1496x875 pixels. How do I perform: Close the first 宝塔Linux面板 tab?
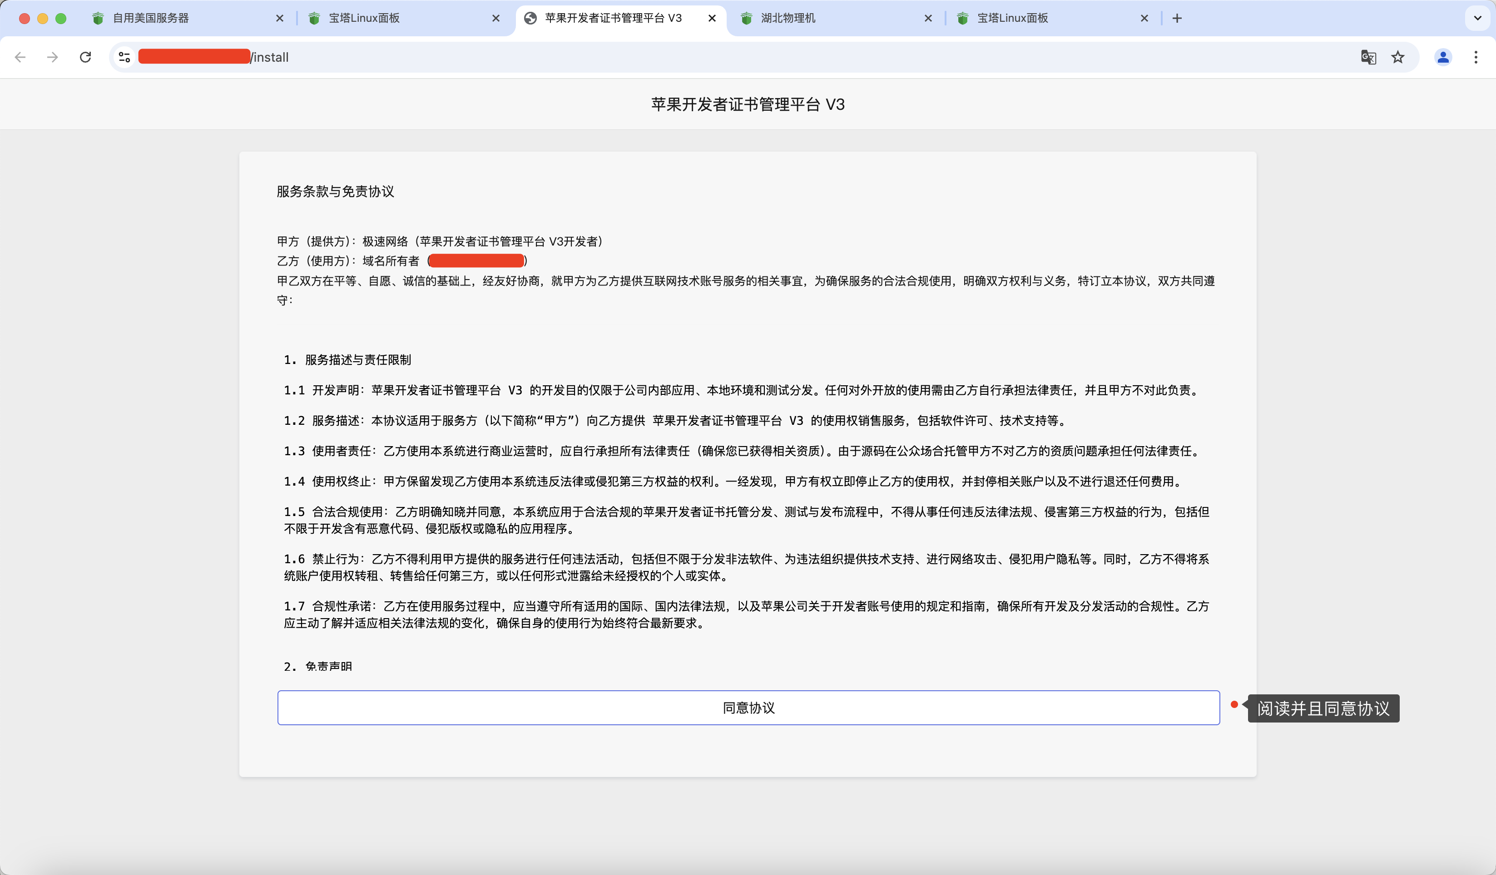pyautogui.click(x=495, y=19)
